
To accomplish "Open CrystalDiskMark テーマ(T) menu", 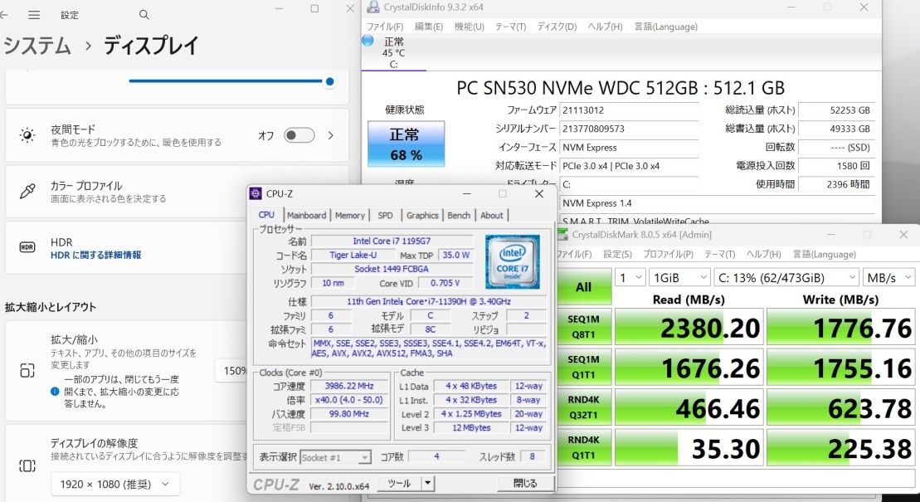I will pos(719,254).
